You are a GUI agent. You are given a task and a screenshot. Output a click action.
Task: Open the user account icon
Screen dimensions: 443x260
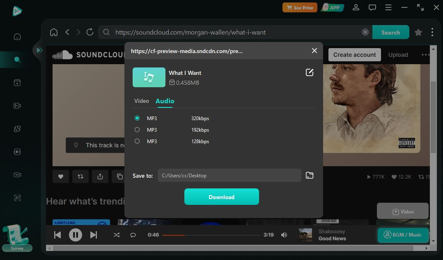click(356, 7)
